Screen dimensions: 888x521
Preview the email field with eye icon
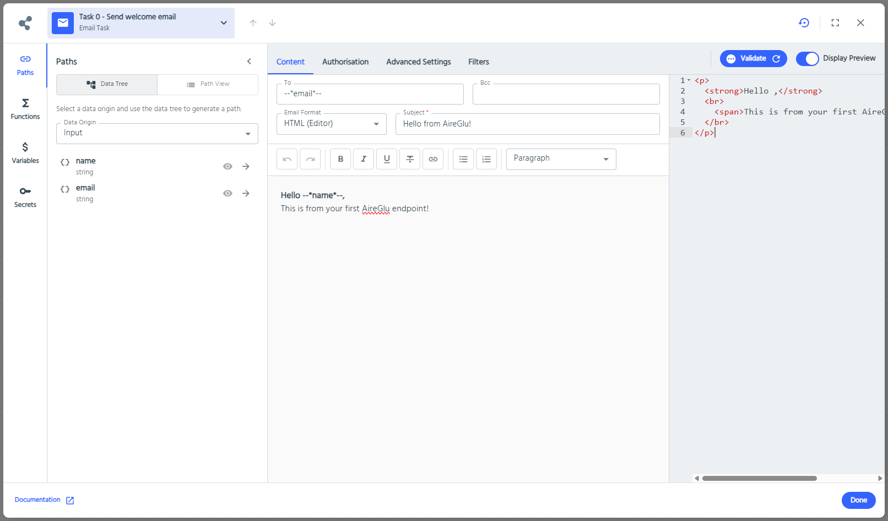pyautogui.click(x=228, y=193)
